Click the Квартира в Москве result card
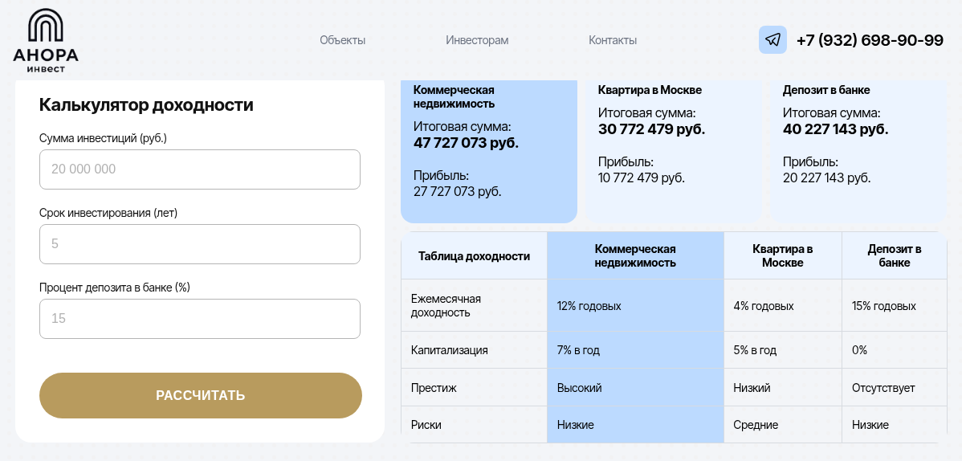 [674, 151]
